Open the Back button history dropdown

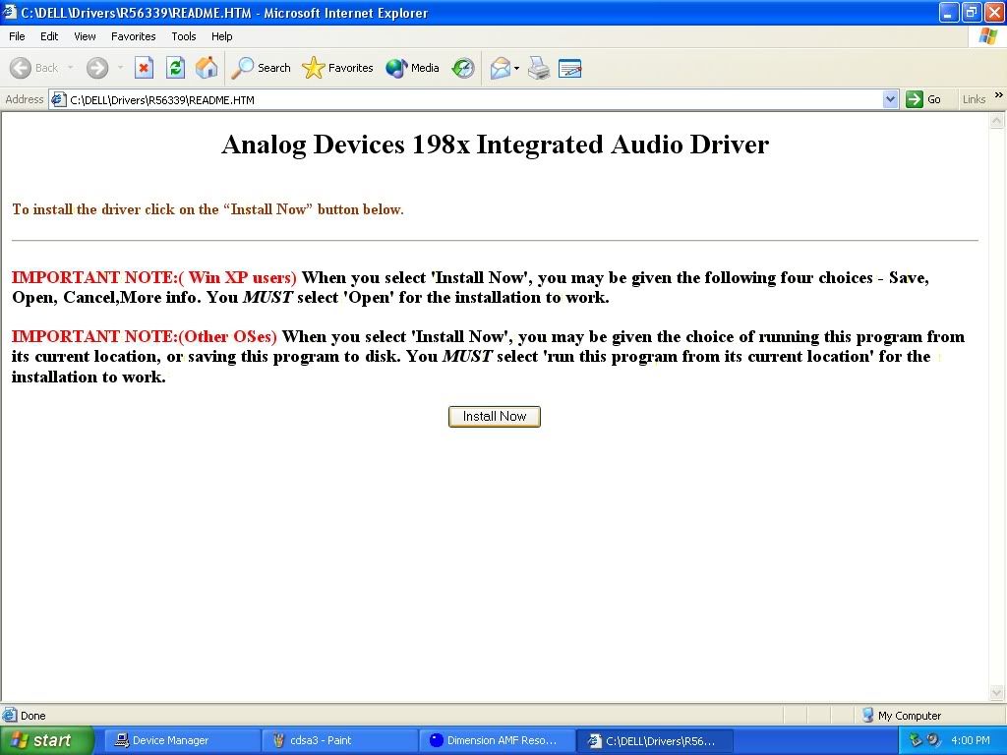click(x=70, y=68)
